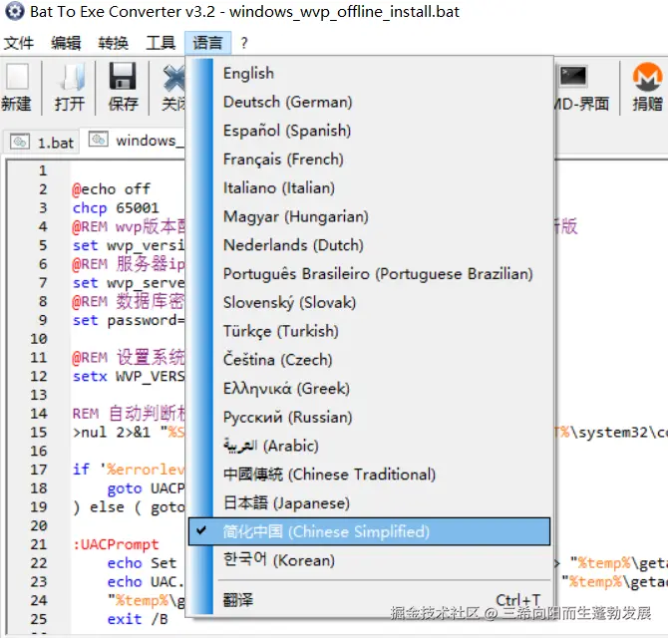This screenshot has height=638, width=668.
Task: Choose 한국어 (Korean) language
Action: pos(369,560)
